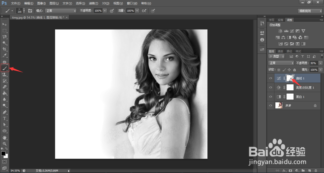Toggle lock image pixels brush icon
The height and width of the screenshot is (173, 324).
pyautogui.click(x=284, y=70)
